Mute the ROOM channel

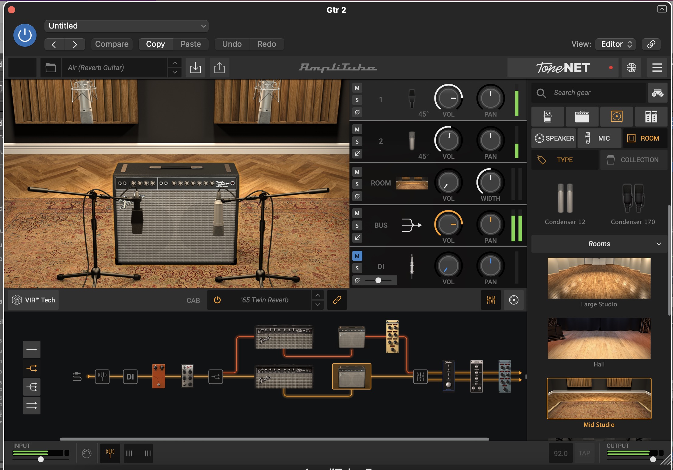coord(357,172)
